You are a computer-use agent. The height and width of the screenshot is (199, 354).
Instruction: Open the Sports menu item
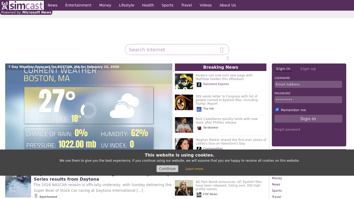[x=167, y=5]
